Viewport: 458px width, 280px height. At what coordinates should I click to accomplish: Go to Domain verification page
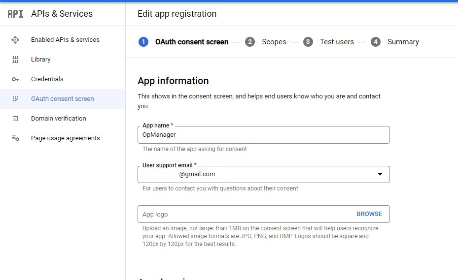[59, 119]
